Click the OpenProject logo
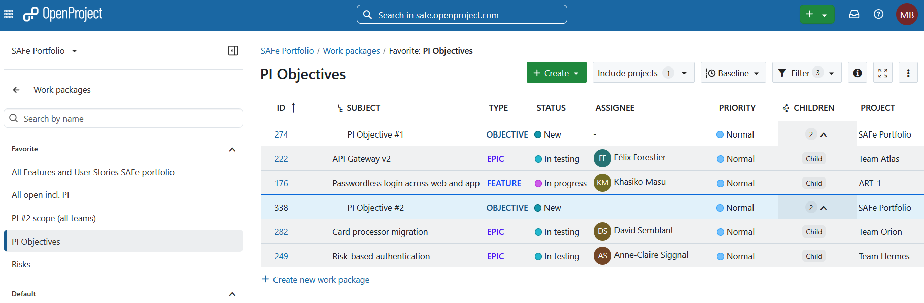The width and height of the screenshot is (924, 303). [63, 14]
